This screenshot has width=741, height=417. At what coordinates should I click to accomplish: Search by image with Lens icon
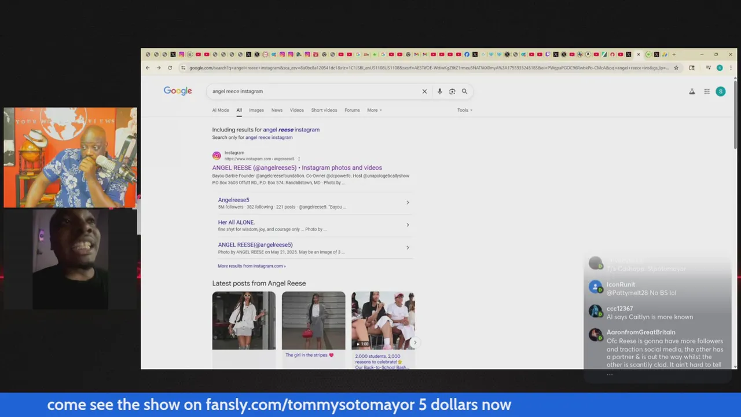click(x=452, y=91)
